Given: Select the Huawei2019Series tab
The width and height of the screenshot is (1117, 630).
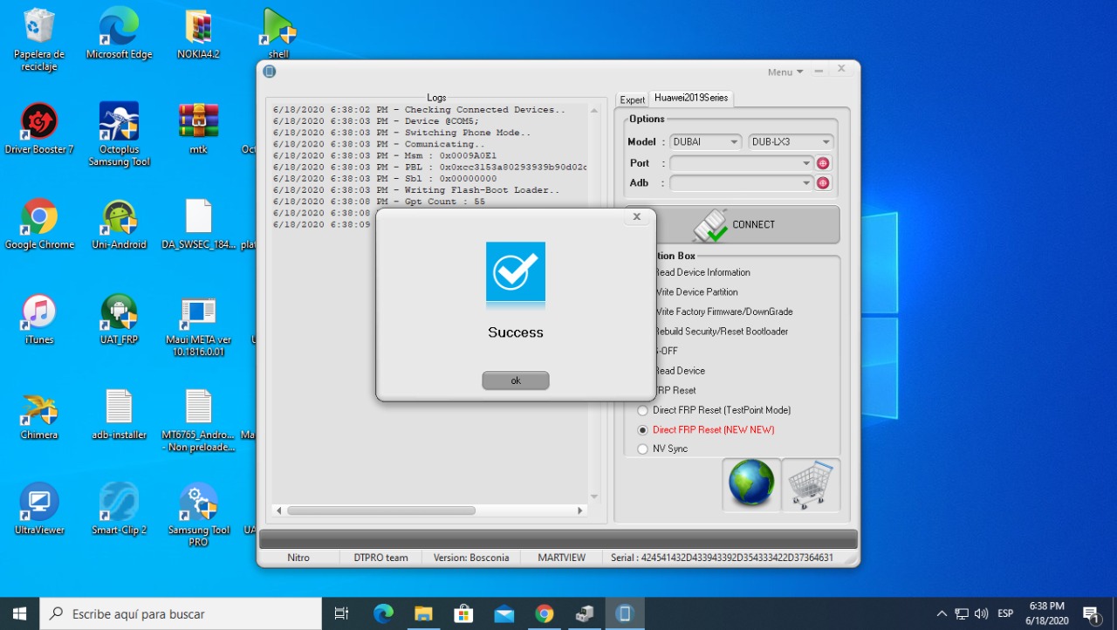Looking at the screenshot, I should click(x=691, y=98).
